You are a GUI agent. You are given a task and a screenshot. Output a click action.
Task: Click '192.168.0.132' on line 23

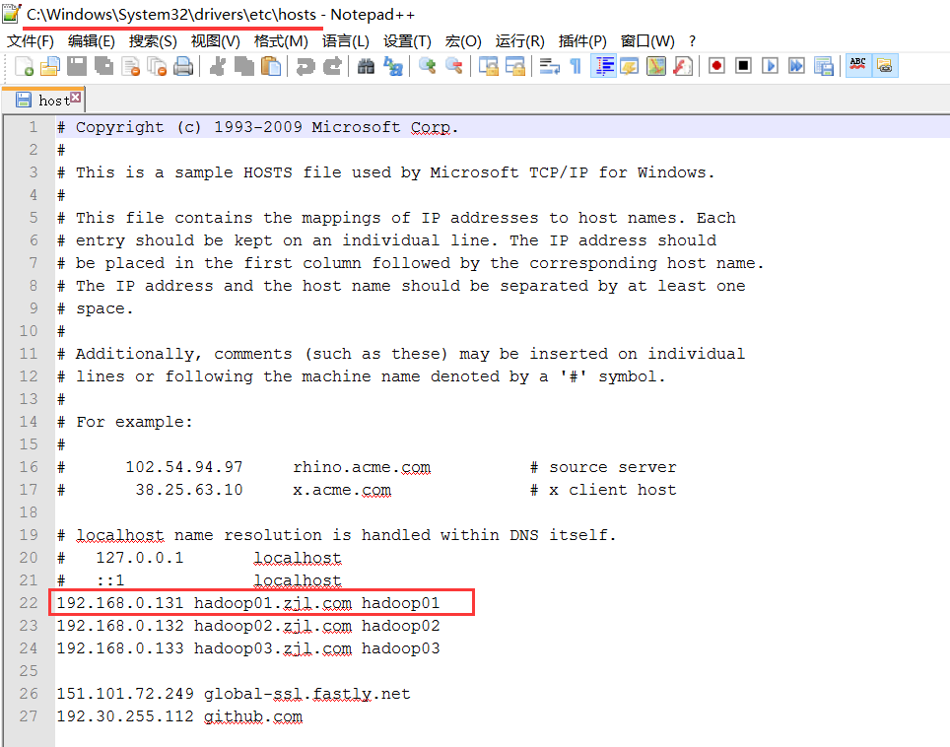(x=120, y=626)
